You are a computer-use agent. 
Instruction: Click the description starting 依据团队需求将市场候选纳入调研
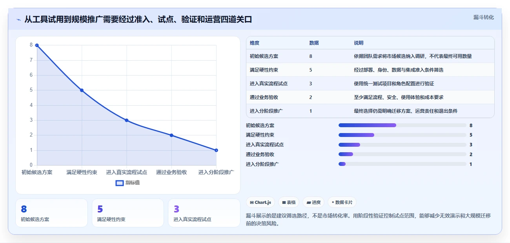coord(413,56)
